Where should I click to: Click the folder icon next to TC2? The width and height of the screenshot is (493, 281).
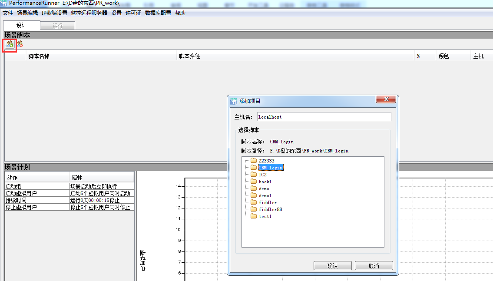click(254, 175)
